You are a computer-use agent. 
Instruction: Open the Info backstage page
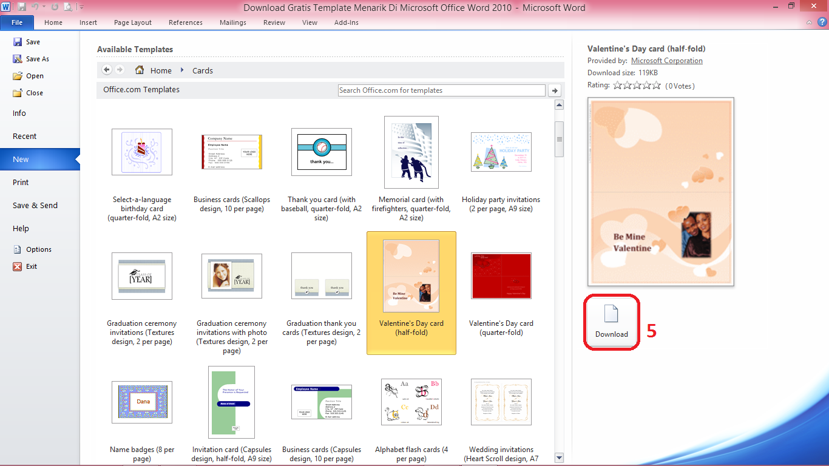click(39, 113)
